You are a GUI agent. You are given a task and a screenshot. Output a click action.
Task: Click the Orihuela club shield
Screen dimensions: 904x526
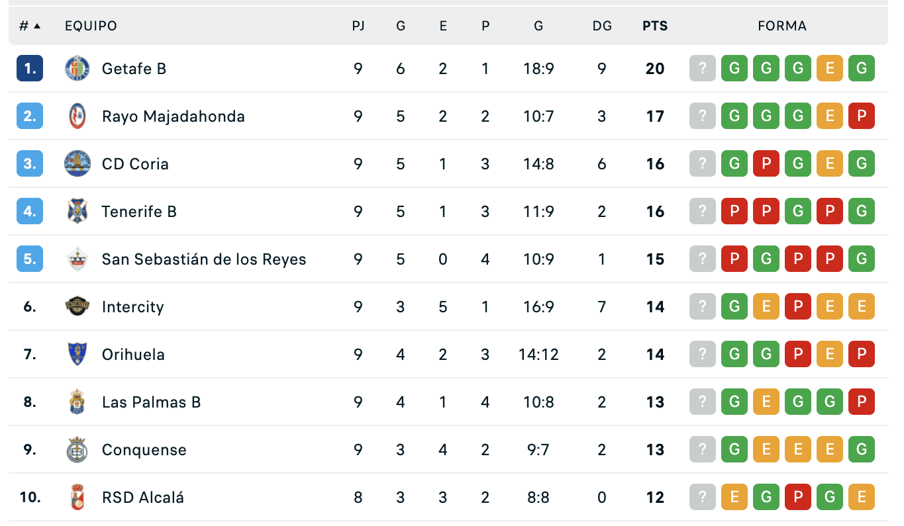(x=77, y=355)
